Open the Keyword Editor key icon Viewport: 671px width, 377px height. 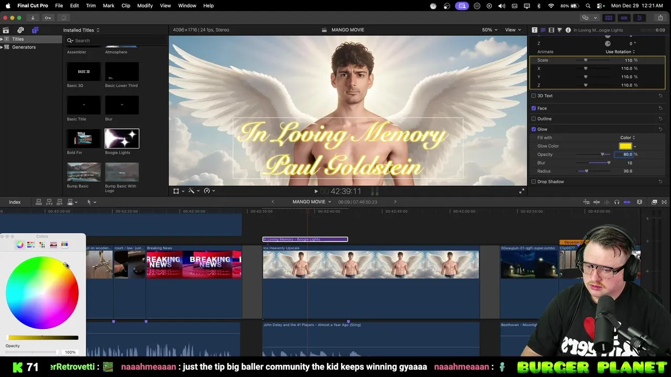[x=48, y=18]
